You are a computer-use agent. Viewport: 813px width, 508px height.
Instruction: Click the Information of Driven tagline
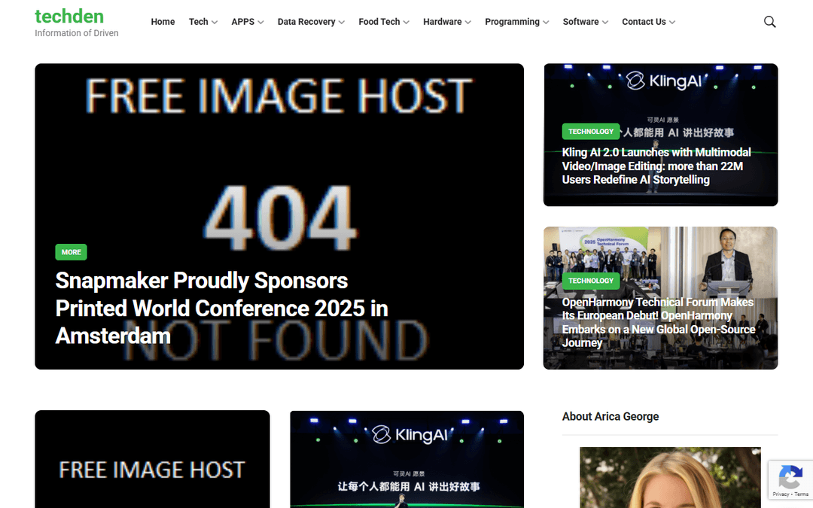pyautogui.click(x=77, y=33)
